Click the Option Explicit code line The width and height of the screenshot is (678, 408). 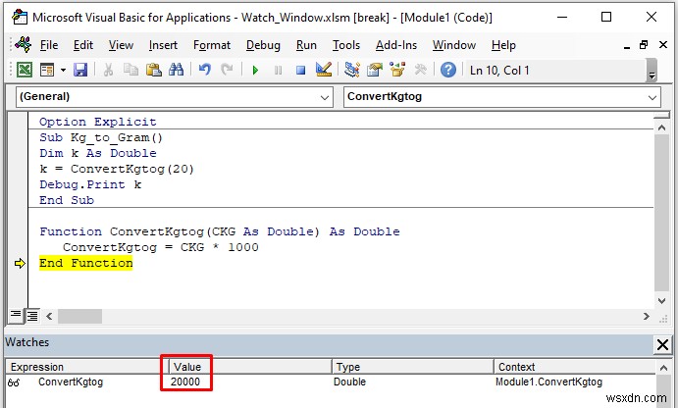pyautogui.click(x=98, y=122)
